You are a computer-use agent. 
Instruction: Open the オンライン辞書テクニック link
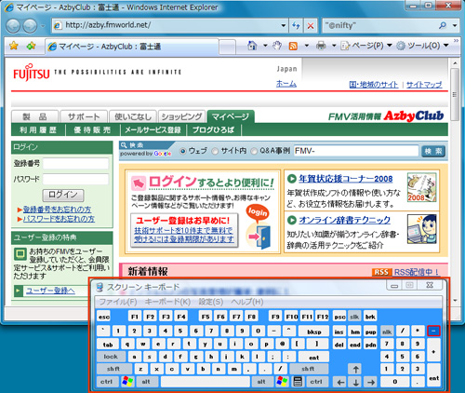pos(344,220)
